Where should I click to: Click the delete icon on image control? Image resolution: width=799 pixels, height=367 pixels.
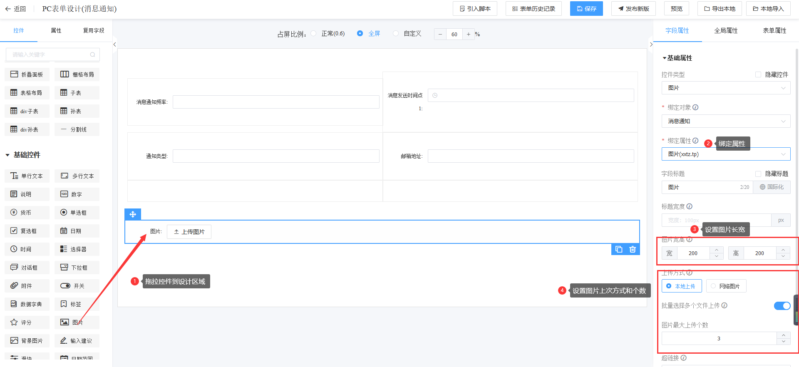coord(633,249)
